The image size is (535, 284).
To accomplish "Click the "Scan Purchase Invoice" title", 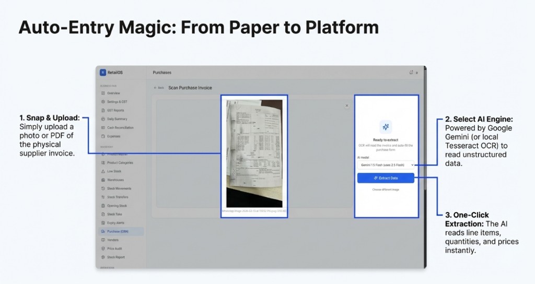I will [x=190, y=88].
